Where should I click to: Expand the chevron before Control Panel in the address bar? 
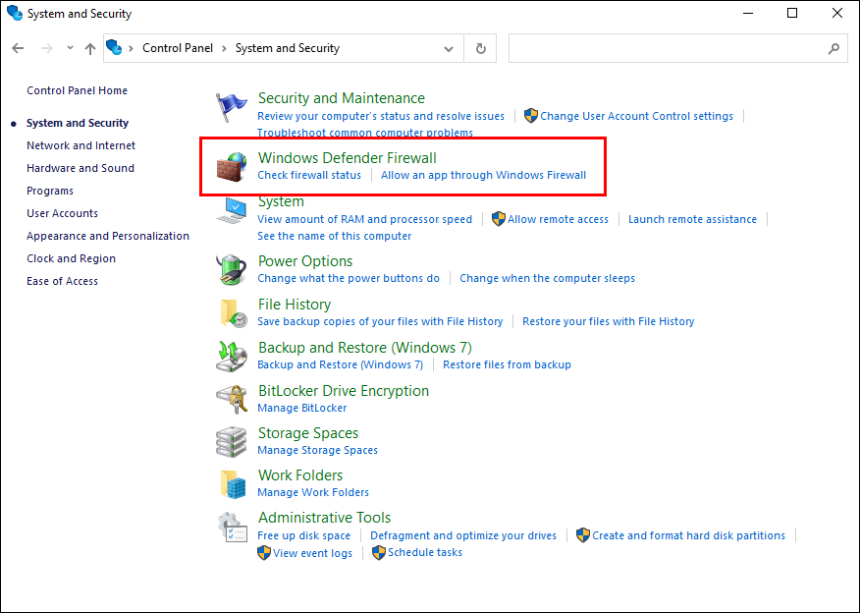click(132, 48)
